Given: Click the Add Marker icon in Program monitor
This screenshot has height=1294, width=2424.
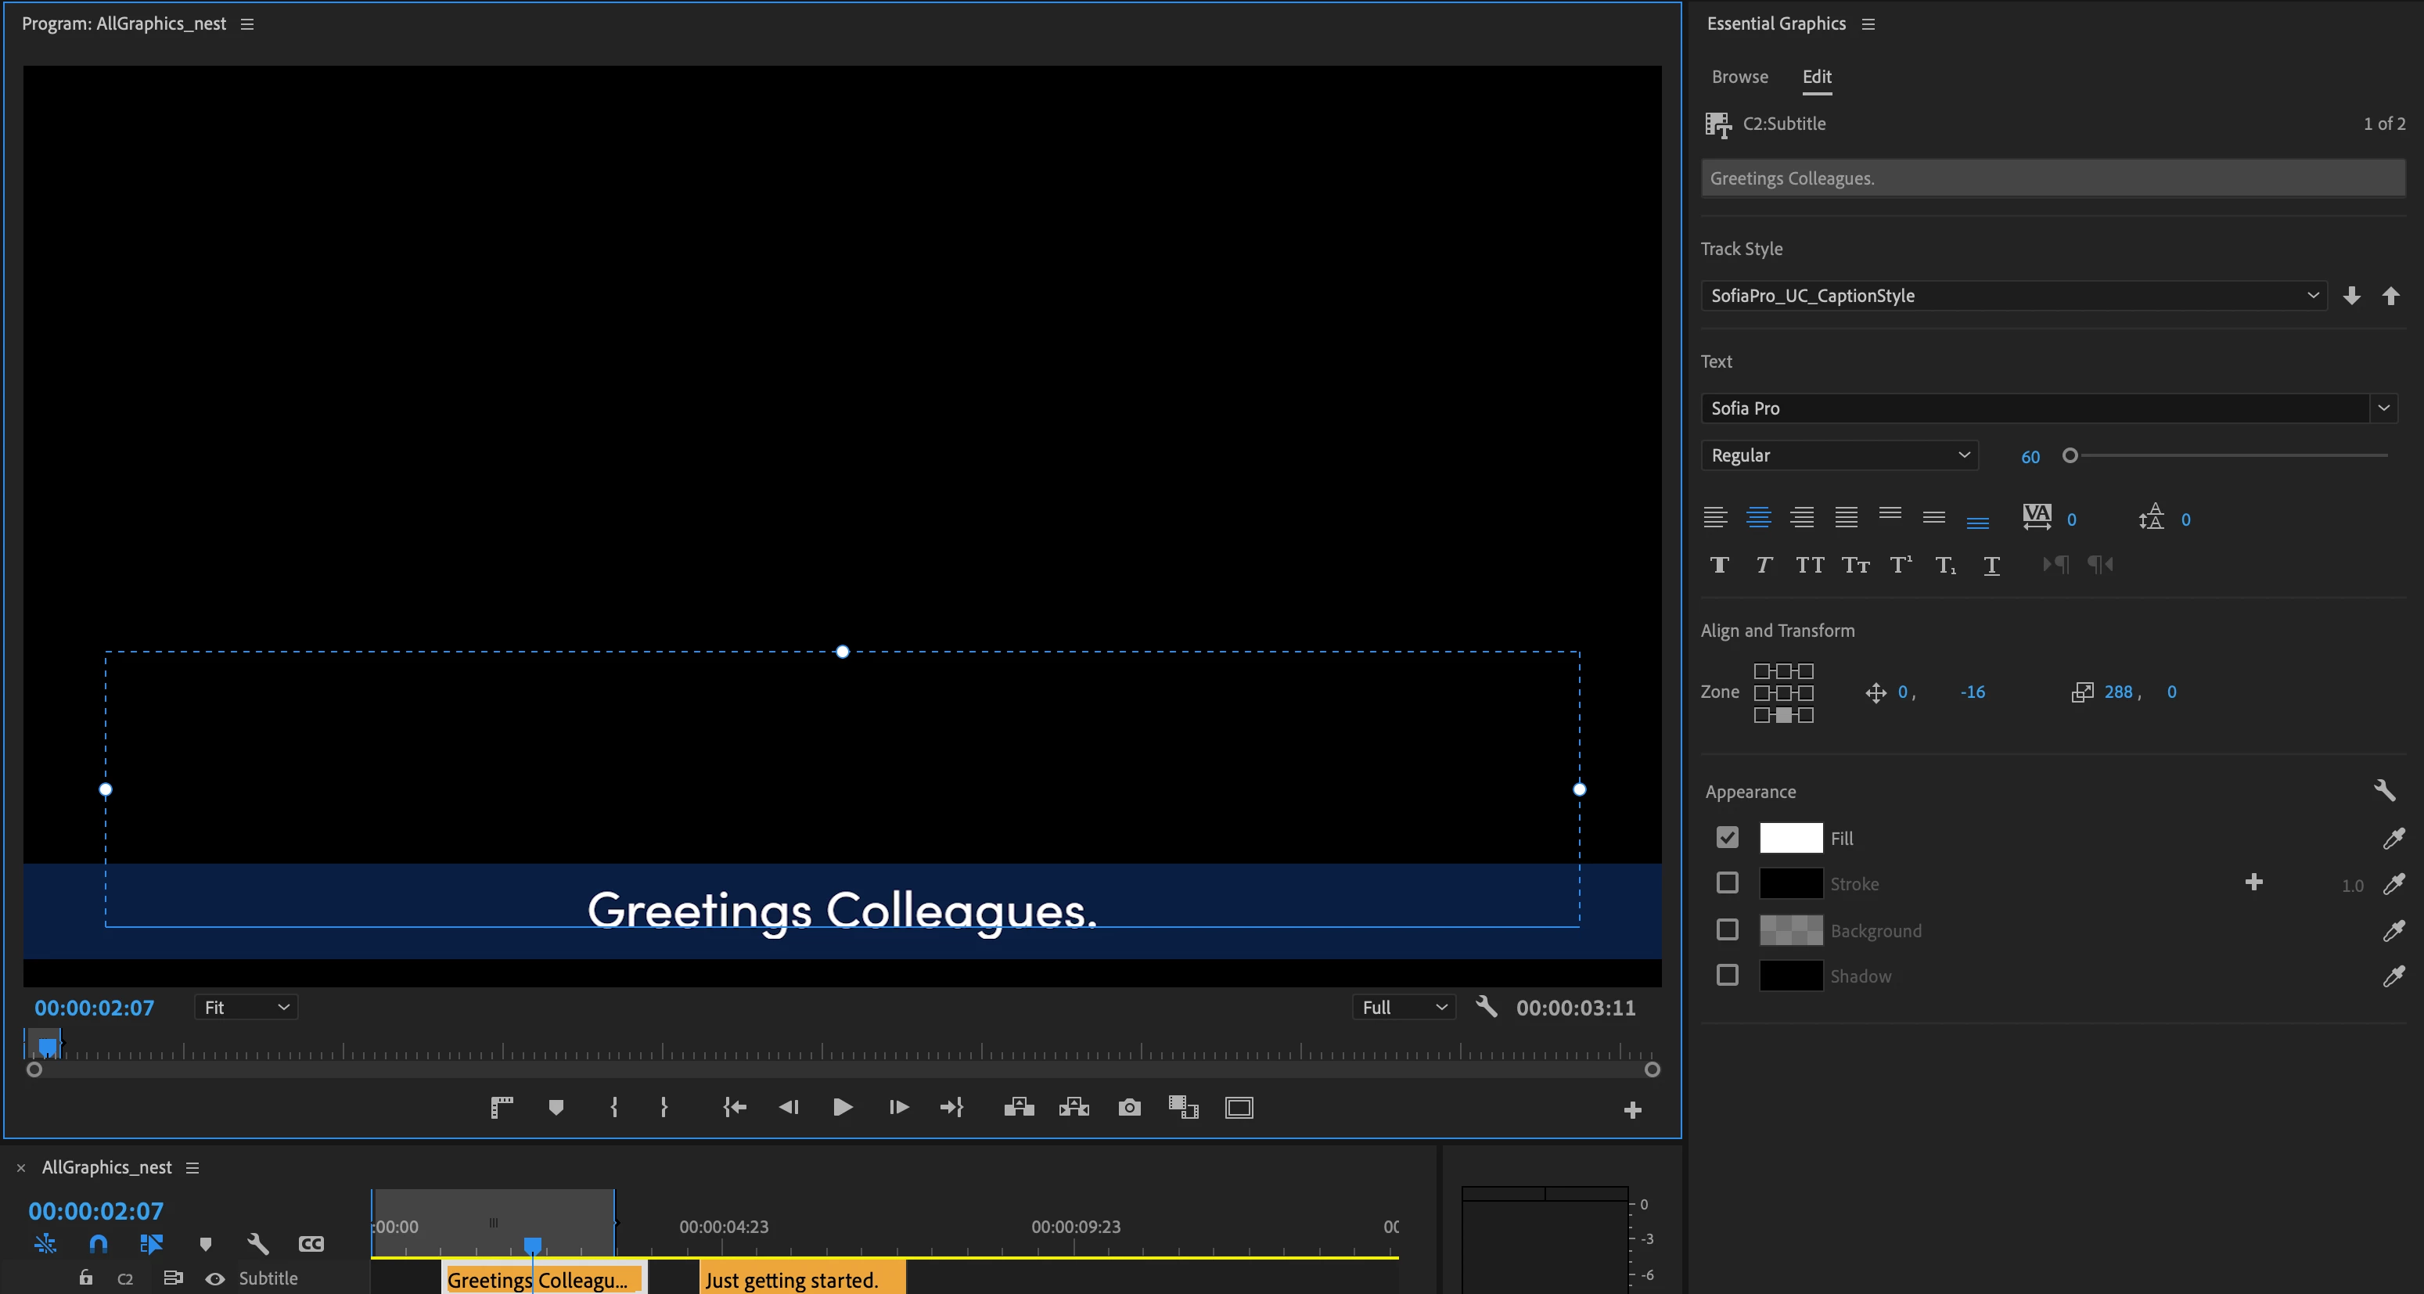Looking at the screenshot, I should 556,1108.
